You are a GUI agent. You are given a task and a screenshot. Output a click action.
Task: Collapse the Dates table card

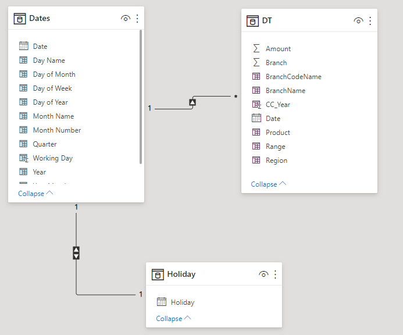point(35,193)
